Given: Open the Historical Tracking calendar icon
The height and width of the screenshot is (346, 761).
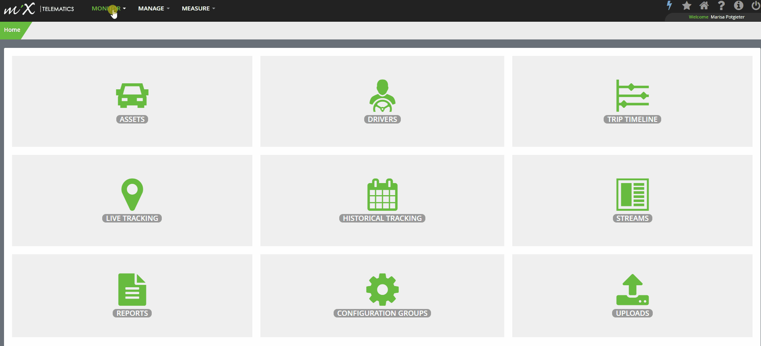Looking at the screenshot, I should pos(382,194).
